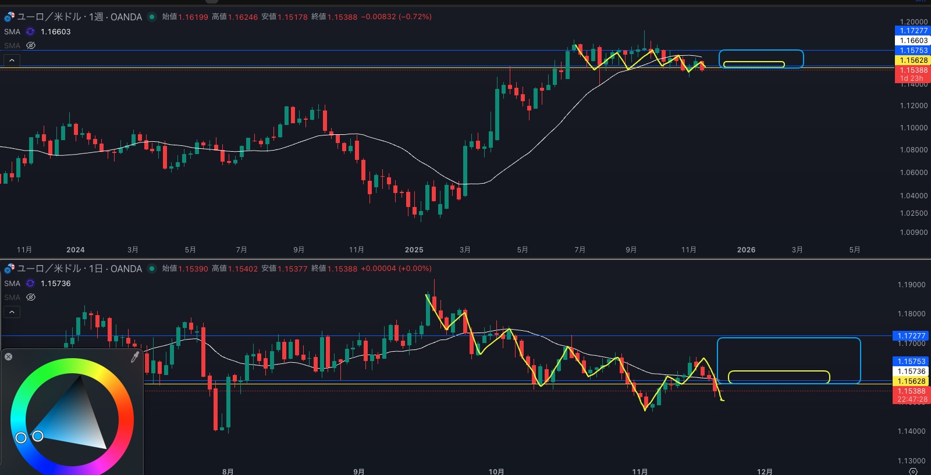This screenshot has height=475, width=931.
Task: Click the EUR/USD flag icon in weekly chart
Action: tap(9, 17)
